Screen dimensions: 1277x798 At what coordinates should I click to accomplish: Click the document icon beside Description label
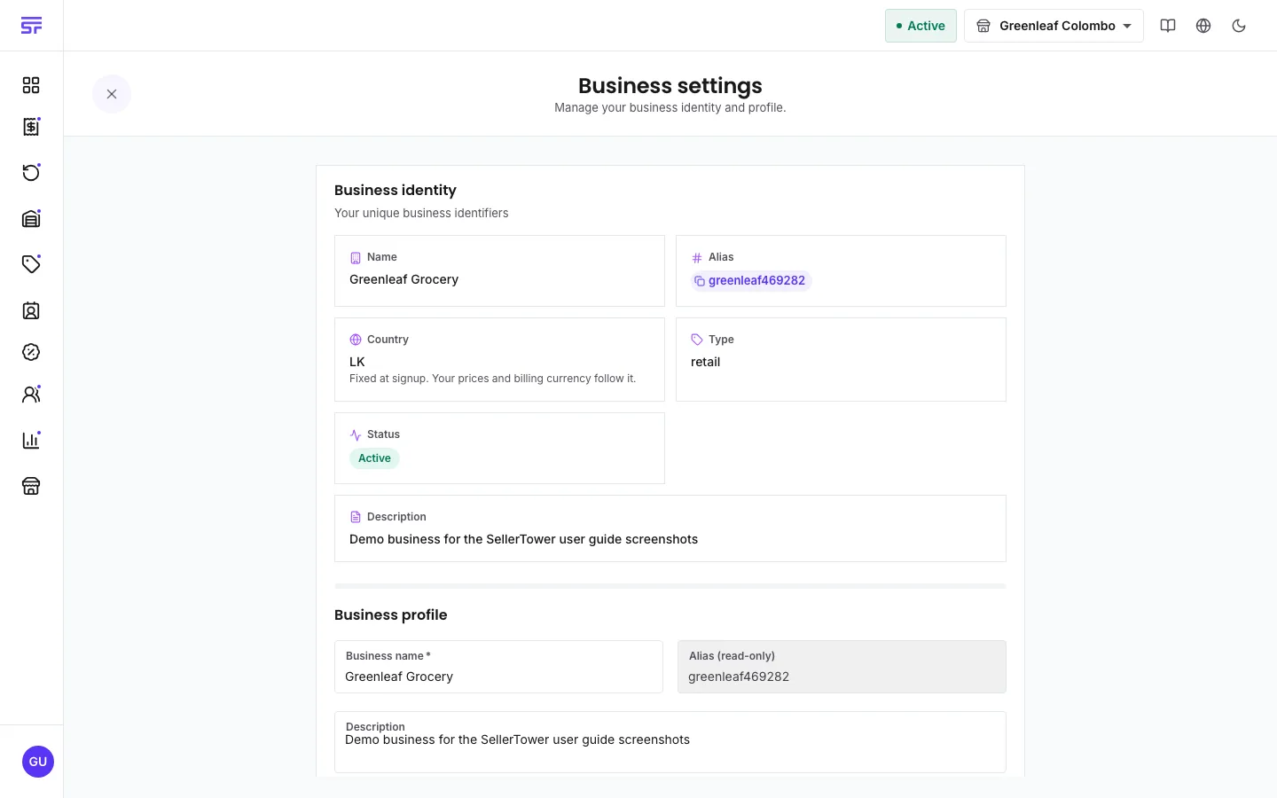(x=356, y=517)
